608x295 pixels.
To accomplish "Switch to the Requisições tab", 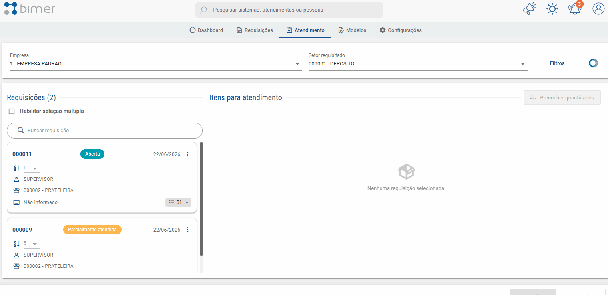I will click(x=255, y=30).
